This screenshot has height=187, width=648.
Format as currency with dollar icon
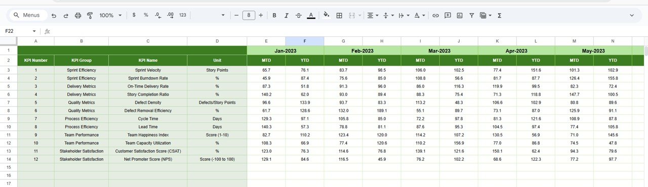(x=134, y=15)
